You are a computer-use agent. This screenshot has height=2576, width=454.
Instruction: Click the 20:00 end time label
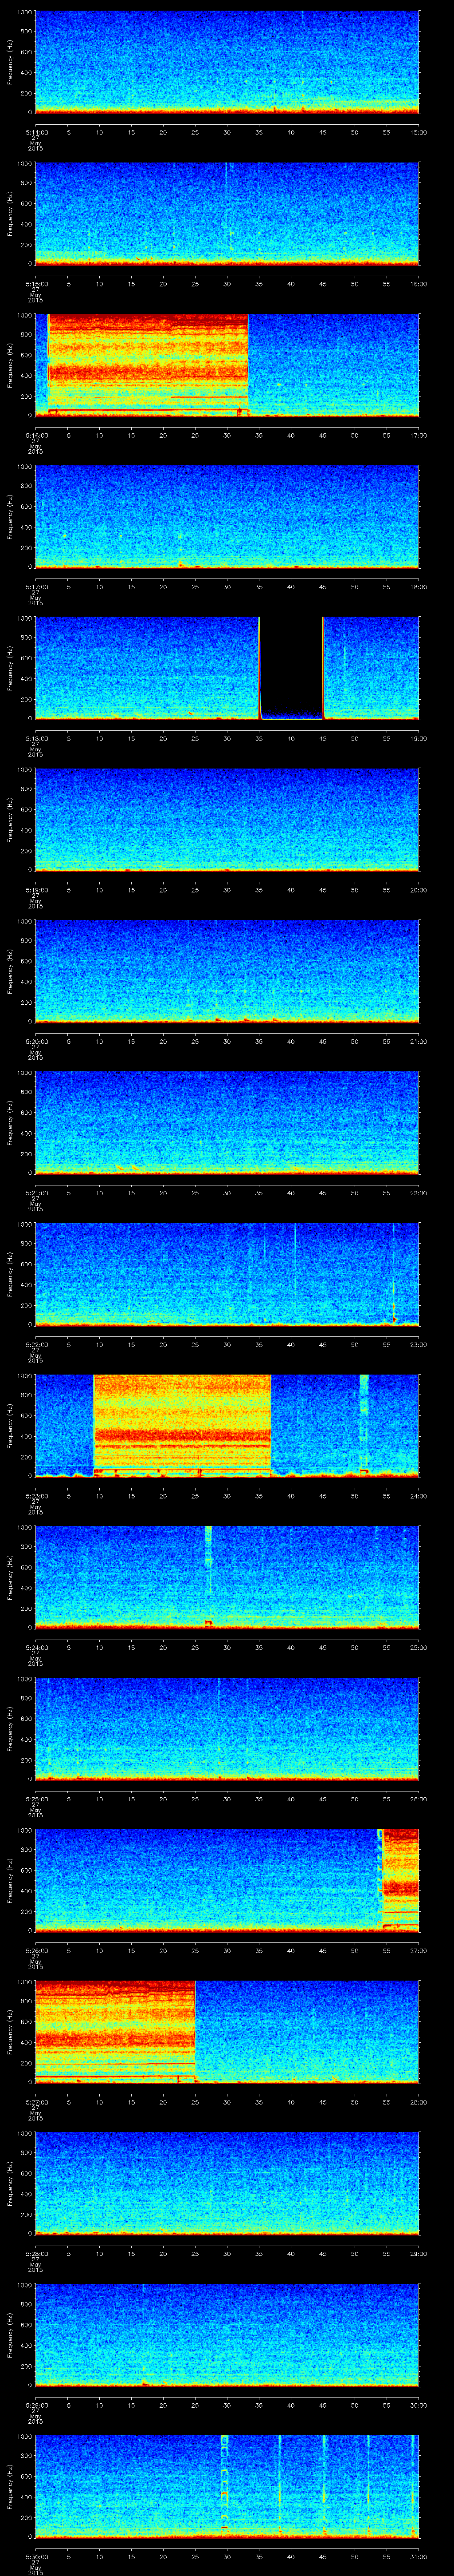[x=419, y=890]
